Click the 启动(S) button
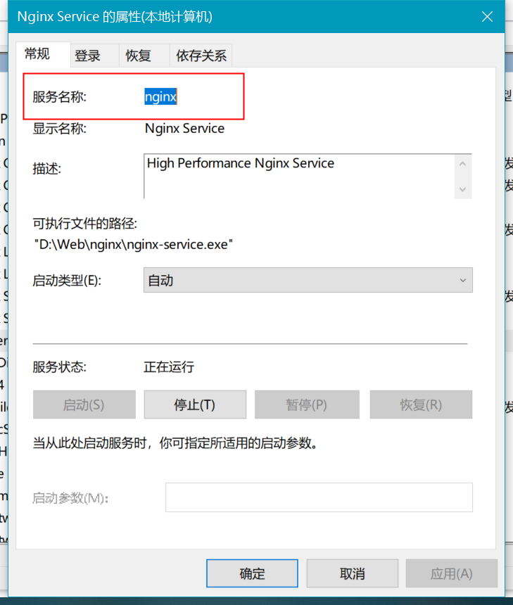This screenshot has height=605, width=513. click(x=84, y=405)
